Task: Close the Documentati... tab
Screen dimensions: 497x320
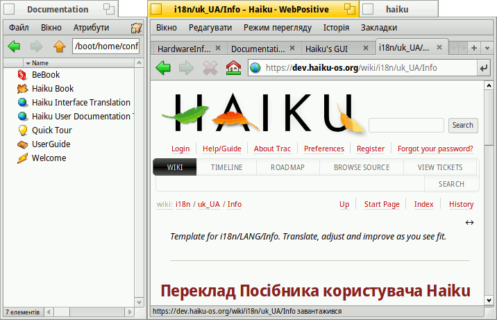Action: (292, 48)
